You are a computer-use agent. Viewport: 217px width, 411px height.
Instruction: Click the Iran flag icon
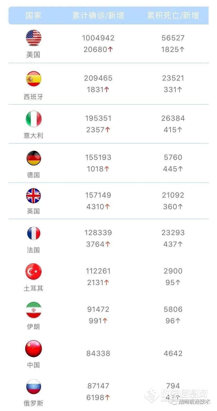click(x=34, y=310)
